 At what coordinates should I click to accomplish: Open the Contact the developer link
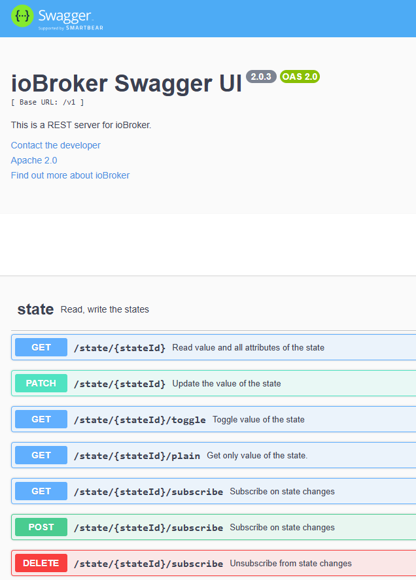(56, 145)
